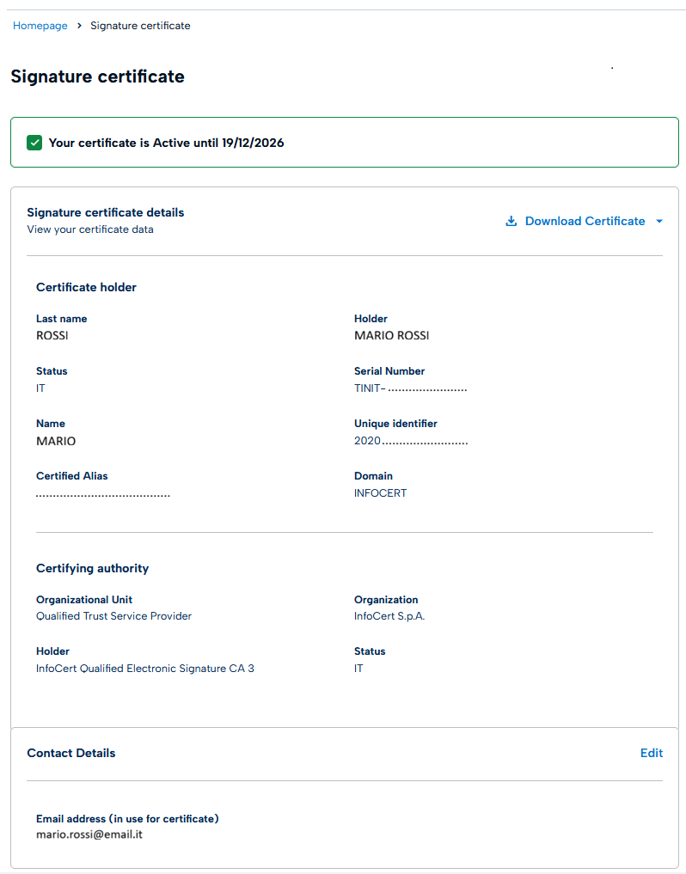The width and height of the screenshot is (686, 874).
Task: Click the InfoCert Qualified Electronic Signature CA 3 text
Action: point(145,669)
